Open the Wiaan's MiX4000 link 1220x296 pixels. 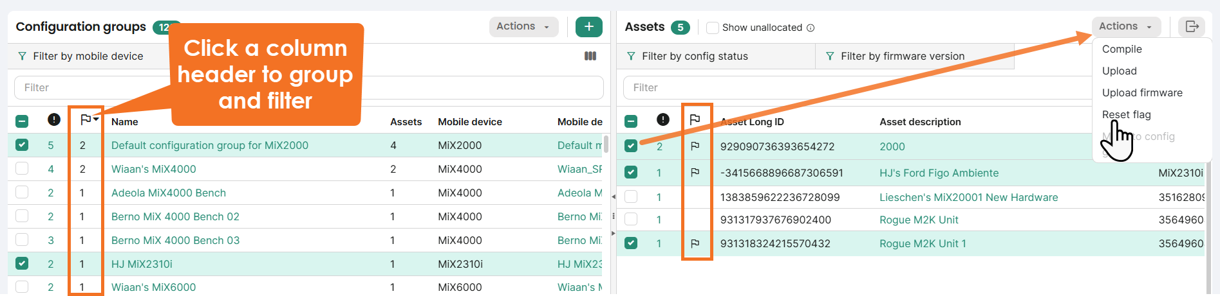pyautogui.click(x=153, y=169)
